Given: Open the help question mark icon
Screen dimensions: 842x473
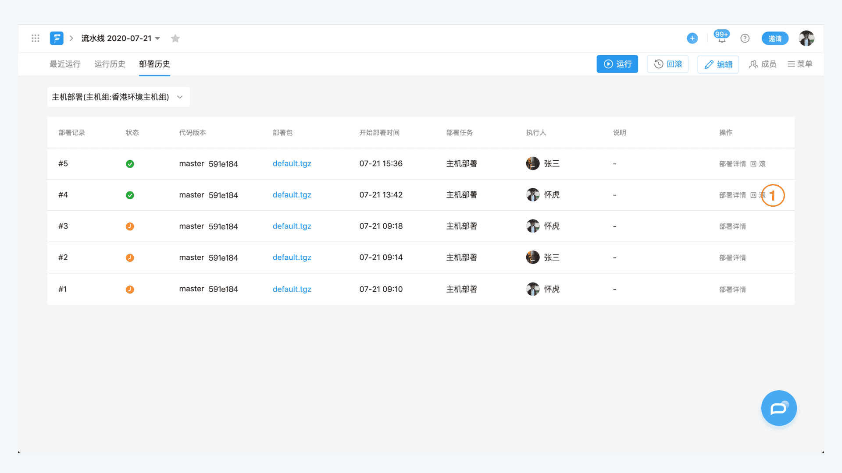Looking at the screenshot, I should (745, 39).
